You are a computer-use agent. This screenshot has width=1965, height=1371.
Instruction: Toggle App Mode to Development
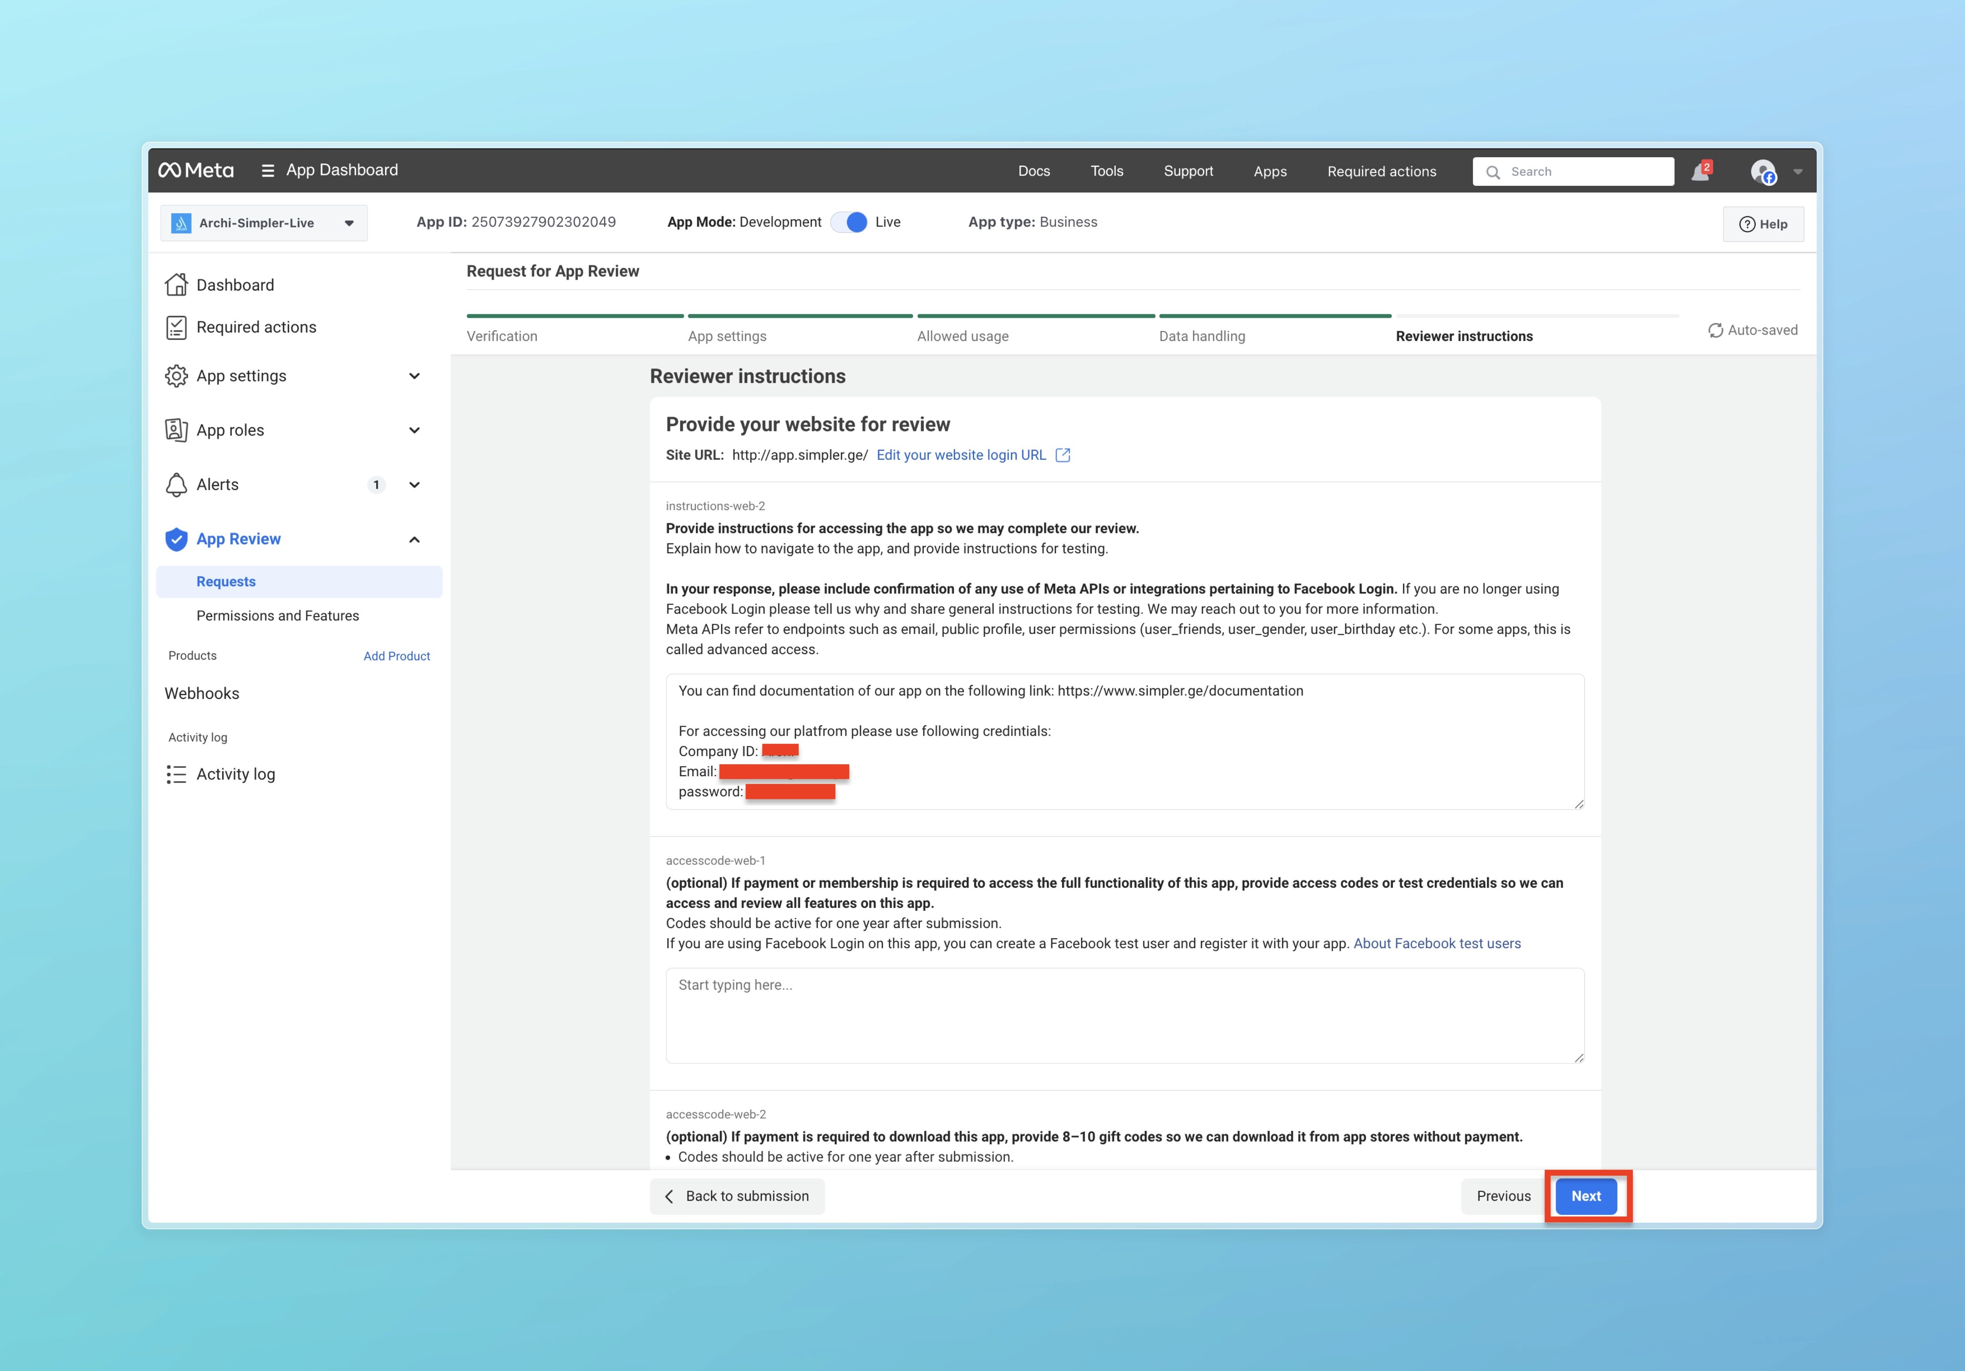click(x=849, y=222)
